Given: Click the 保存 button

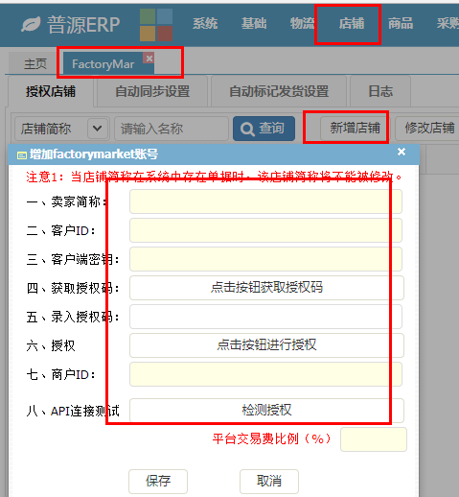Looking at the screenshot, I should point(158,481).
